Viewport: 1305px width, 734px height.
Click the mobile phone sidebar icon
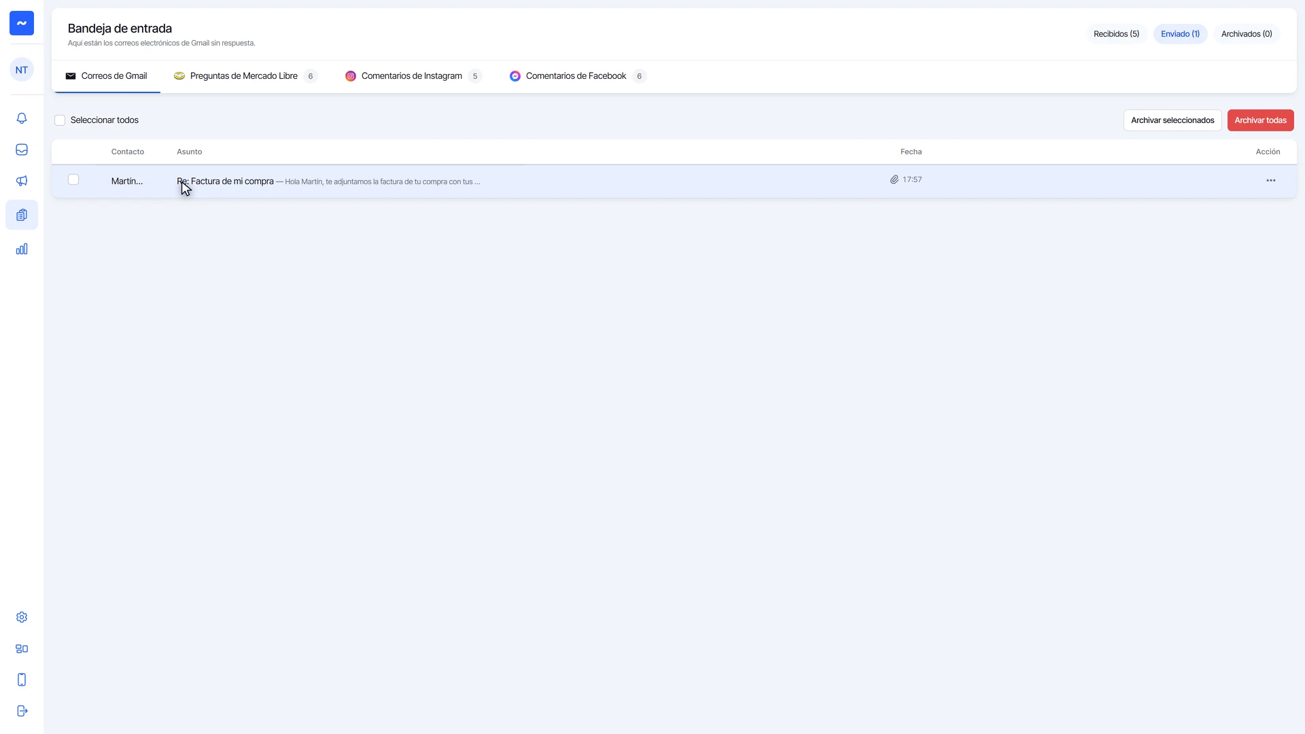pos(22,680)
